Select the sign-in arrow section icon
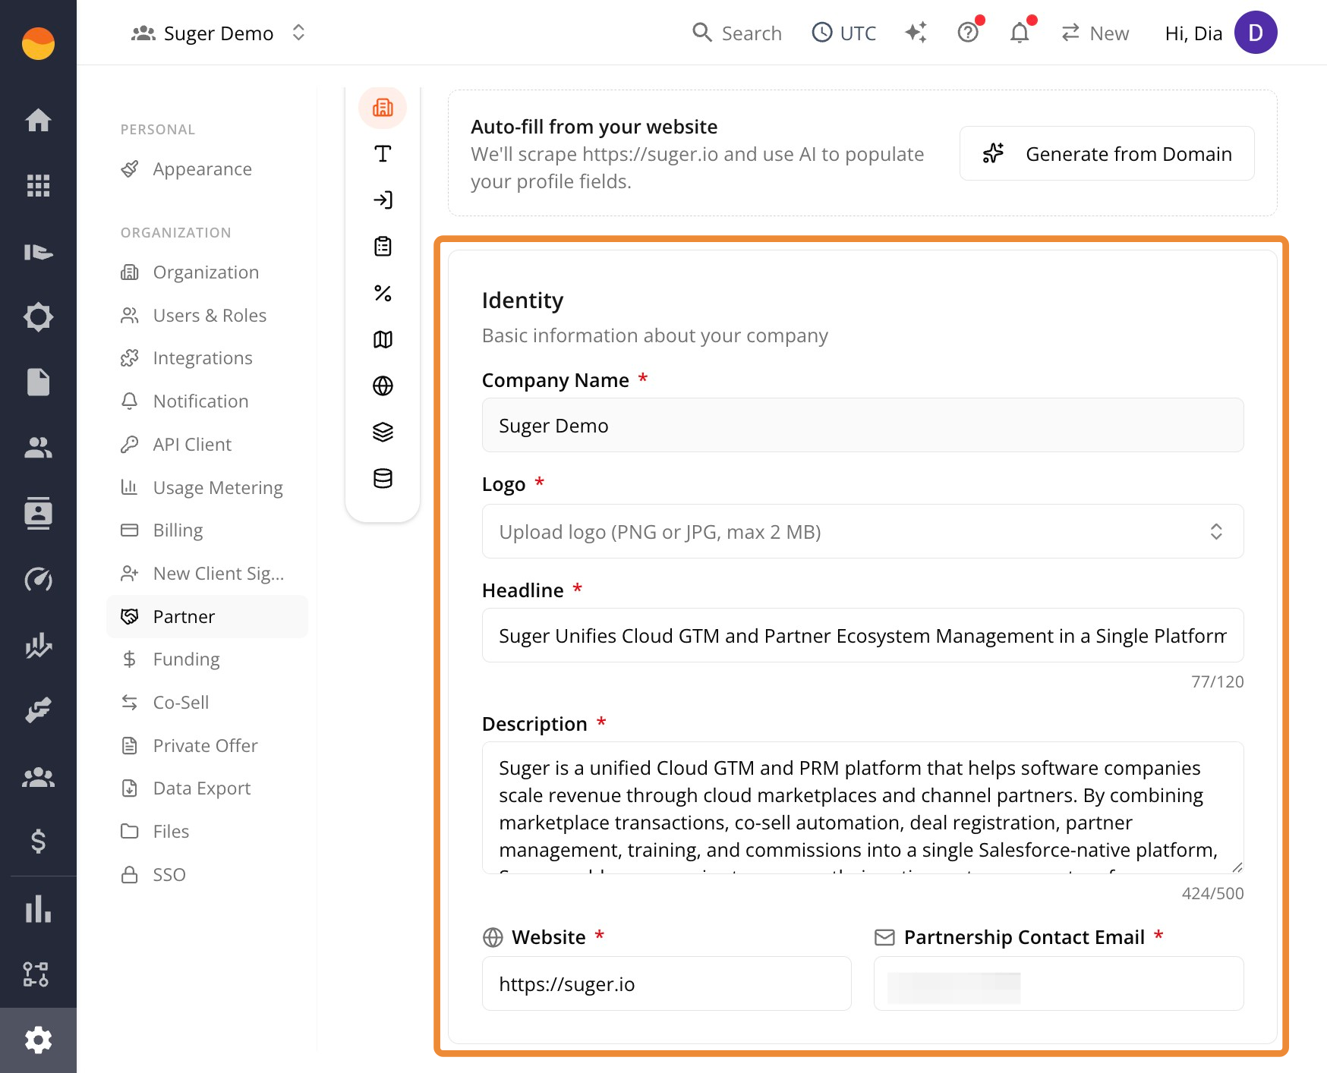1327x1073 pixels. click(x=383, y=200)
